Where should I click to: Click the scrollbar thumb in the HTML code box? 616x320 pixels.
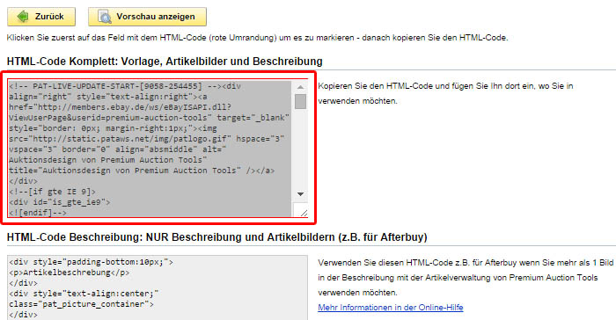tap(301, 101)
